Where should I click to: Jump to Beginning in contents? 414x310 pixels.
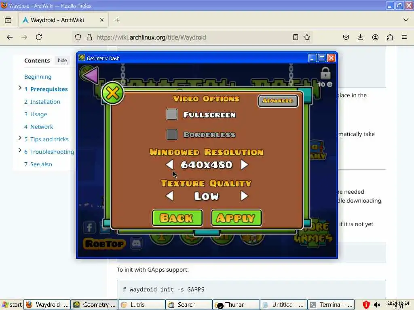click(38, 77)
